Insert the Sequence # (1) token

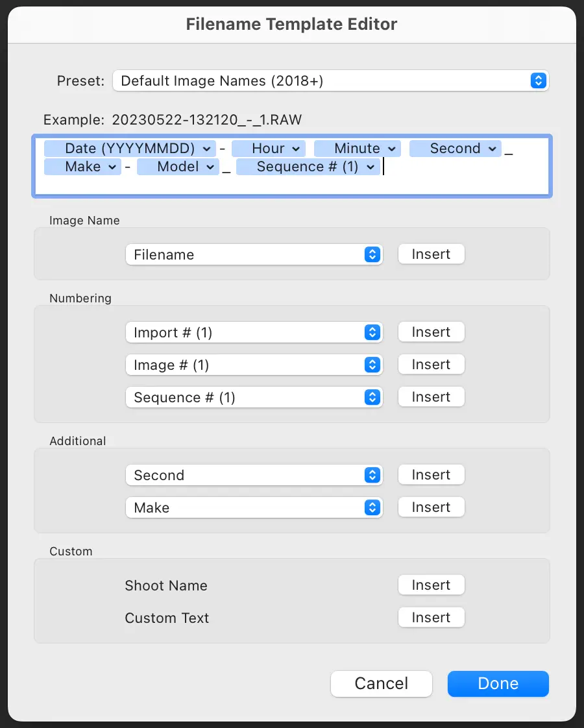coord(431,396)
